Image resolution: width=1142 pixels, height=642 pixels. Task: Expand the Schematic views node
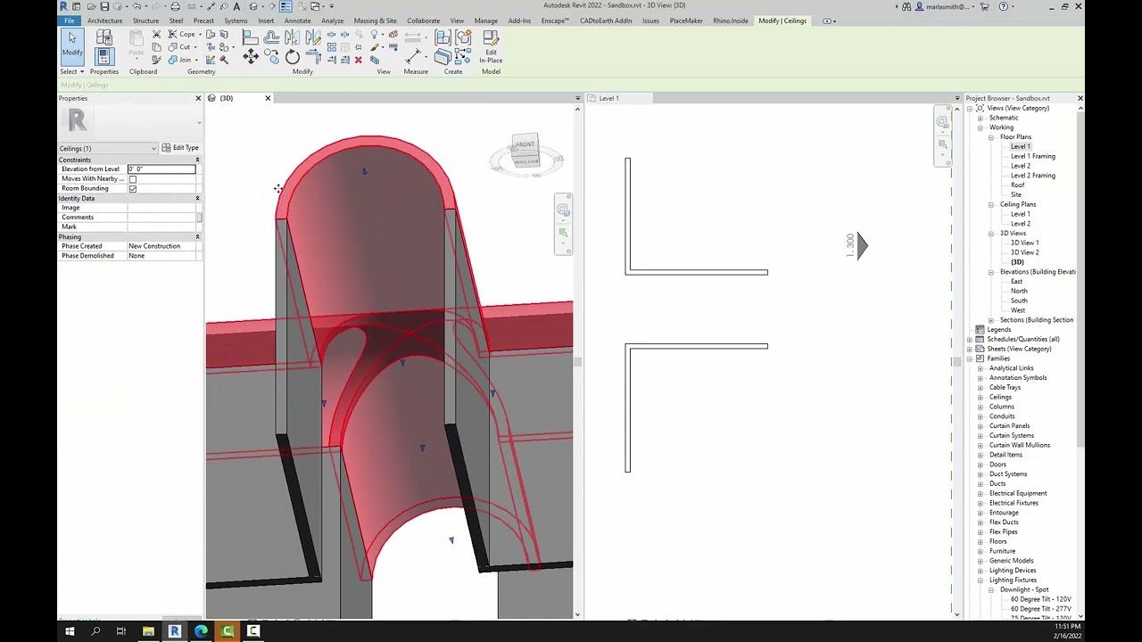(x=980, y=118)
